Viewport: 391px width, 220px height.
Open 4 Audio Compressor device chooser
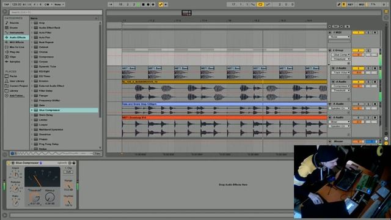point(341,86)
